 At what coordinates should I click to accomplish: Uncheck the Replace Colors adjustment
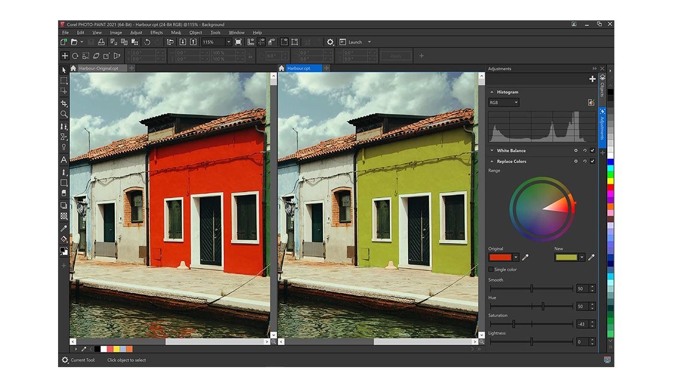point(593,161)
